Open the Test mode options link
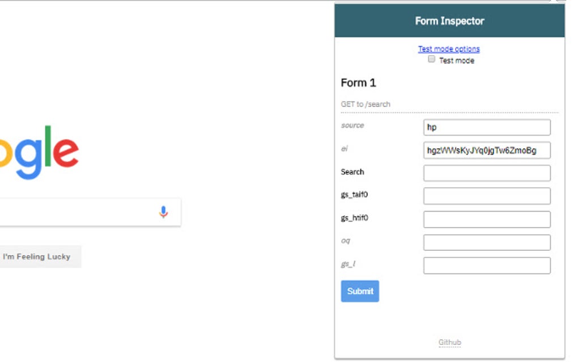This screenshot has height=362, width=578. [x=448, y=48]
